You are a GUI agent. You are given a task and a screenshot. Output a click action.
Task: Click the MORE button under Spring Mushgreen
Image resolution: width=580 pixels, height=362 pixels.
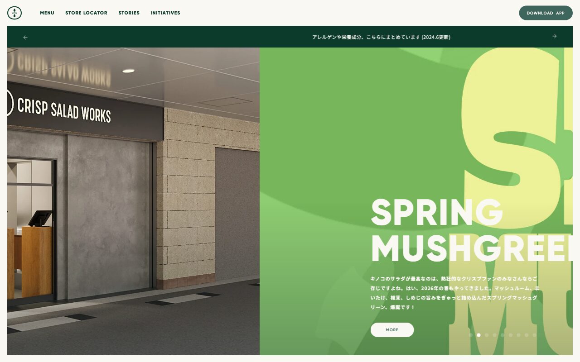click(392, 330)
